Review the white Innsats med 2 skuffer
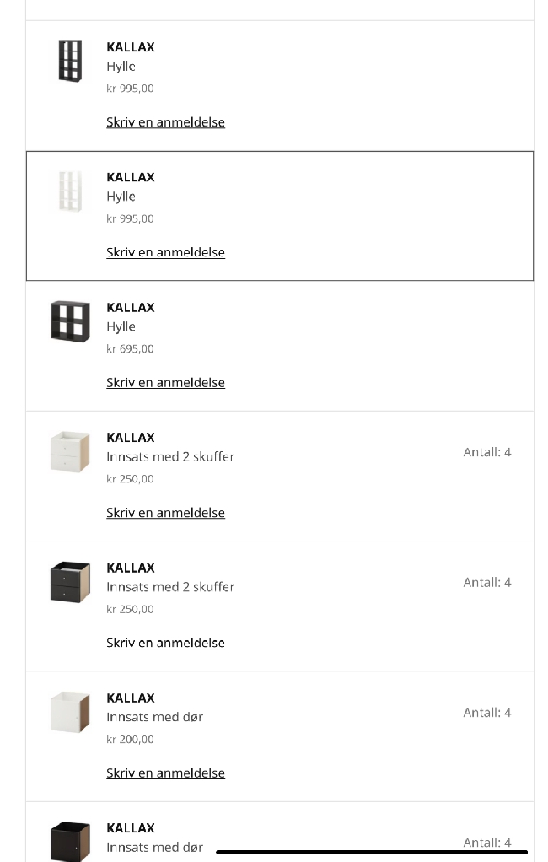The image size is (548, 862). (x=165, y=513)
